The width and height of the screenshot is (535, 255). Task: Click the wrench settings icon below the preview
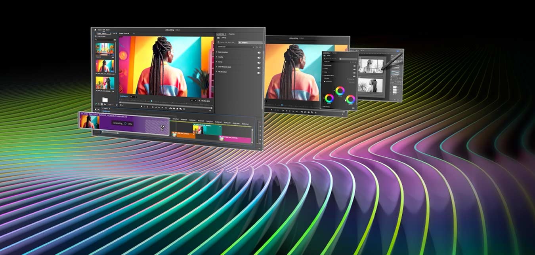[199, 101]
